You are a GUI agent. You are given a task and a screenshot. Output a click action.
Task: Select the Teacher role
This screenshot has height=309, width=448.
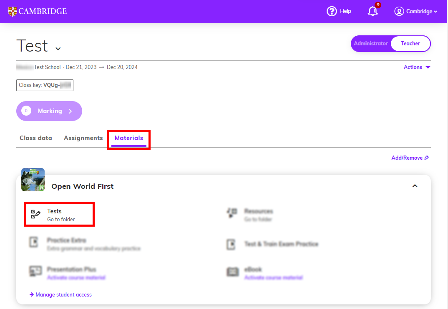[x=410, y=44]
